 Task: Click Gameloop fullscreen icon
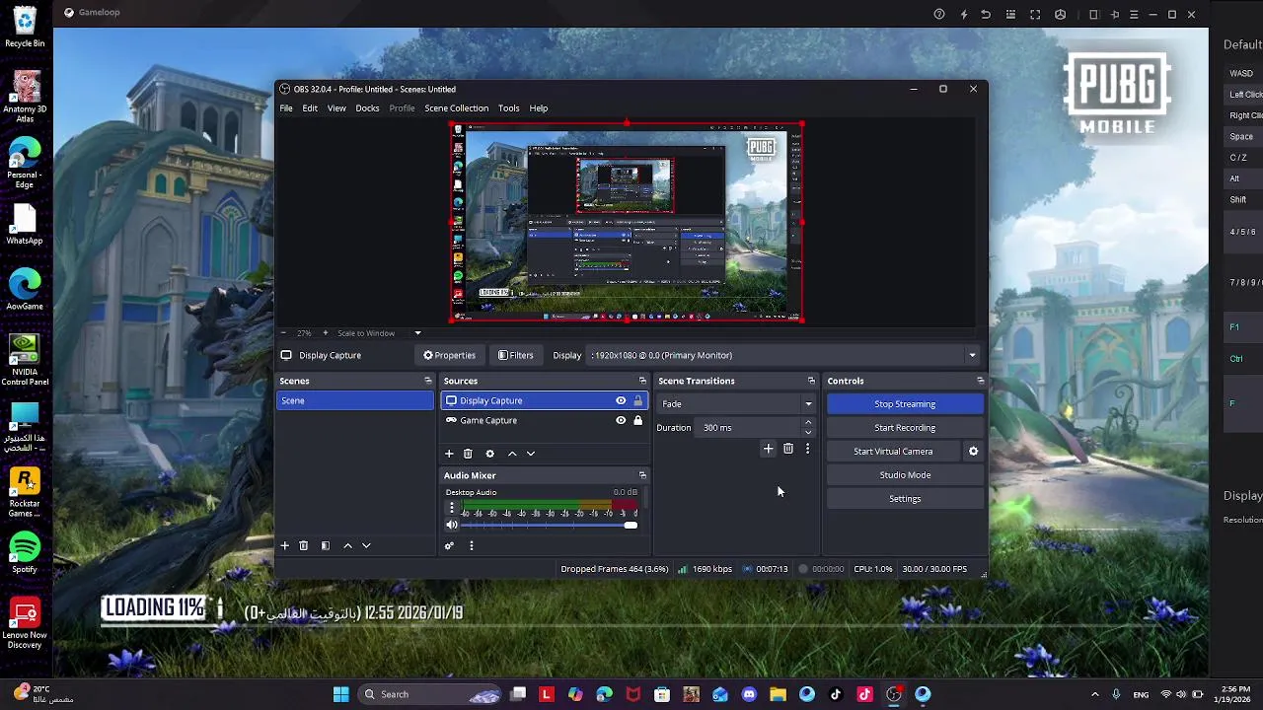click(1035, 14)
